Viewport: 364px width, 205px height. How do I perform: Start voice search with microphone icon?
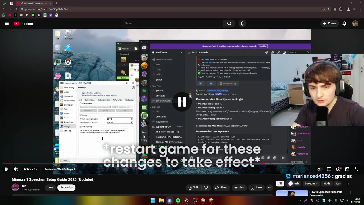tap(242, 23)
